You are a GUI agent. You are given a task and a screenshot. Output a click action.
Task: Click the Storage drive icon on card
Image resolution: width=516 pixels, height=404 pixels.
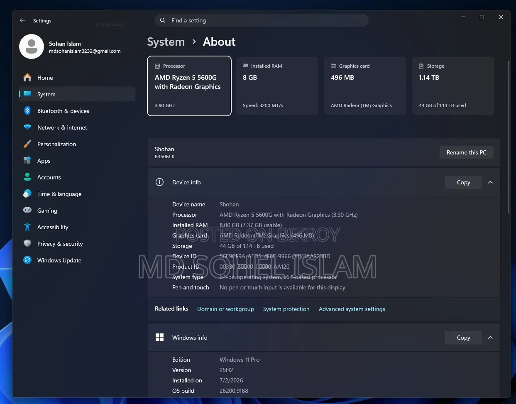click(421, 66)
